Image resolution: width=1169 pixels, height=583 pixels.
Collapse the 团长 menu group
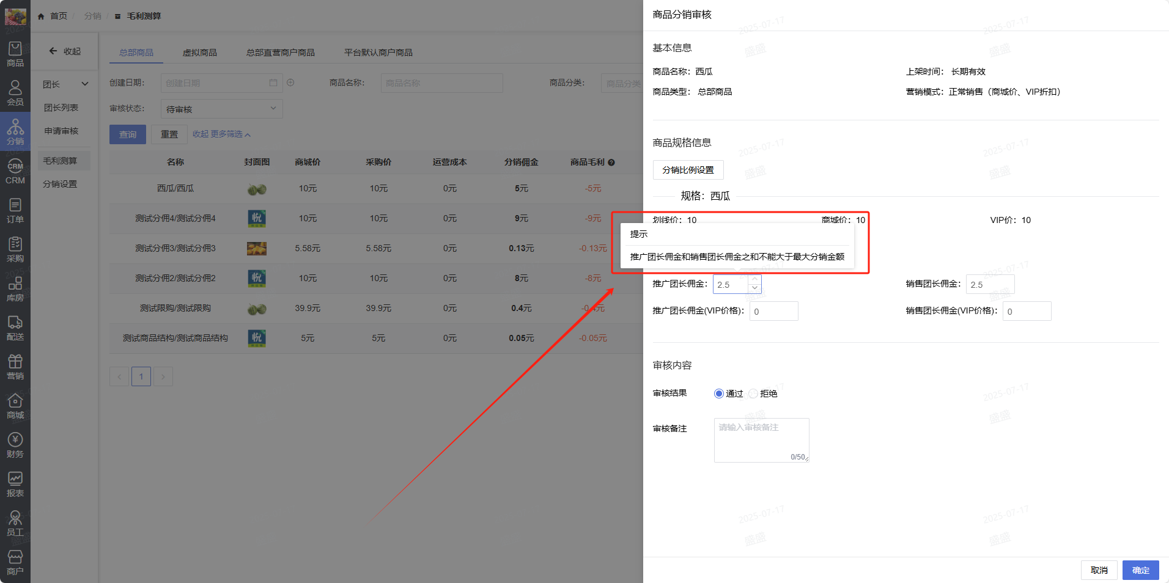click(85, 84)
